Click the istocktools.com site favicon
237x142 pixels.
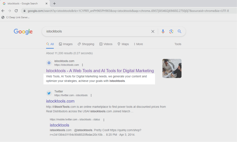[x=49, y=63]
